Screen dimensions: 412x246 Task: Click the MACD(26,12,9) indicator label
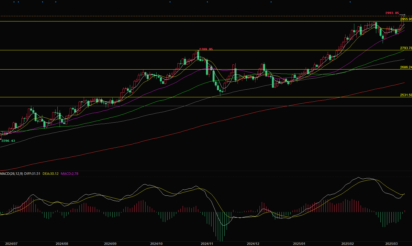12,174
